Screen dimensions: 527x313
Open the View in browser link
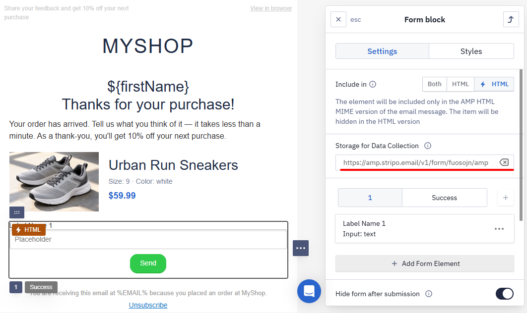point(271,8)
